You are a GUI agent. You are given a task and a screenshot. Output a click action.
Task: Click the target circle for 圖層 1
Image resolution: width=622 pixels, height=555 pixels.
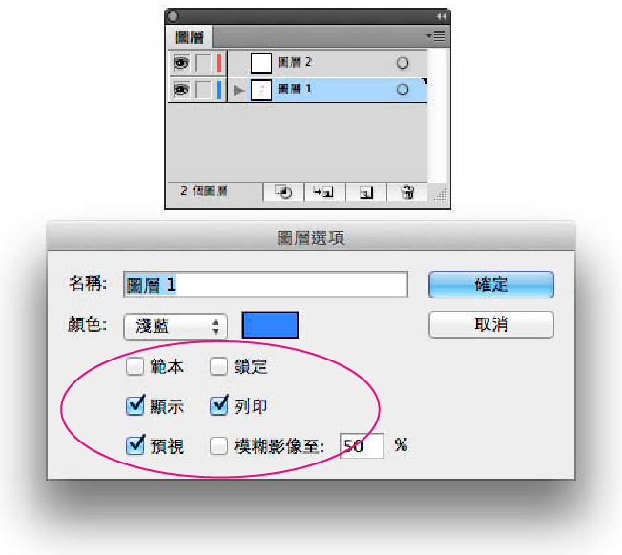pyautogui.click(x=403, y=90)
